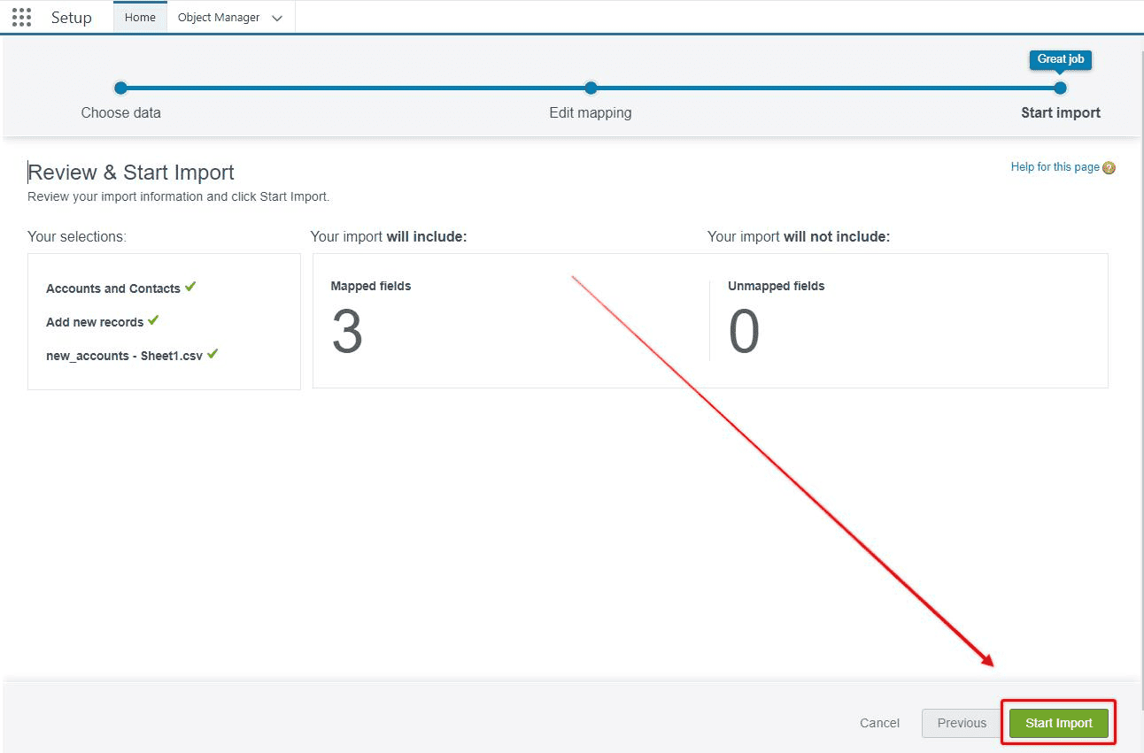This screenshot has height=753, width=1144.
Task: Click the checkmark beside new_accounts - Sheet1.csv
Action: click(x=213, y=353)
